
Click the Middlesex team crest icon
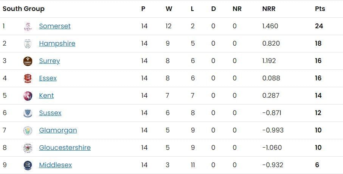[x=28, y=165]
